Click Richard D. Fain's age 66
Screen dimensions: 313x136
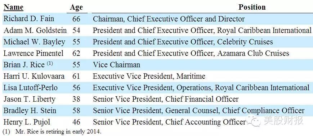[x=76, y=19]
